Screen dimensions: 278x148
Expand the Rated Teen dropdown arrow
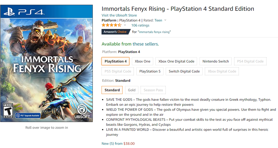[x=165, y=20]
